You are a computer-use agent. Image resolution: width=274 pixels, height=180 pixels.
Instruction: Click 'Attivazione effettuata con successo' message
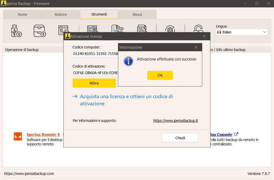(x=166, y=59)
